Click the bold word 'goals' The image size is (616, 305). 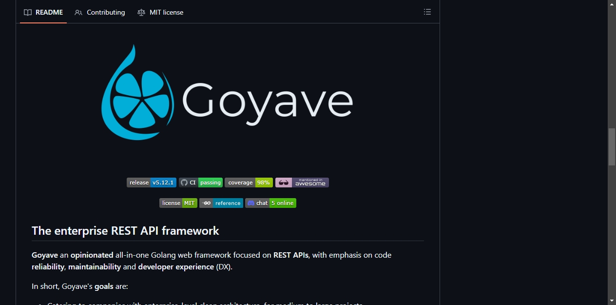[104, 286]
